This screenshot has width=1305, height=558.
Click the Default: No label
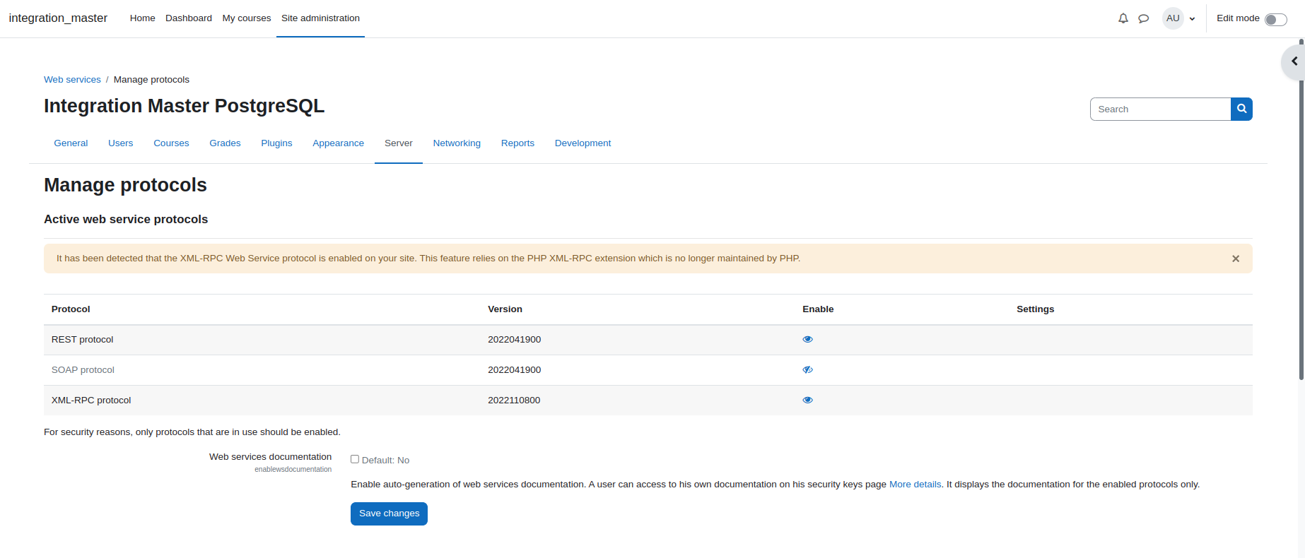(x=385, y=461)
